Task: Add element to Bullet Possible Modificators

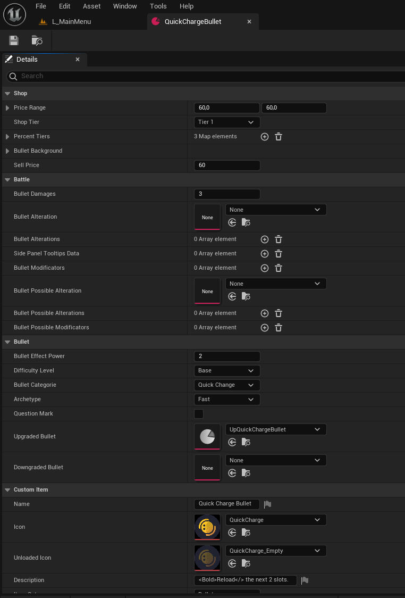Action: (265, 328)
